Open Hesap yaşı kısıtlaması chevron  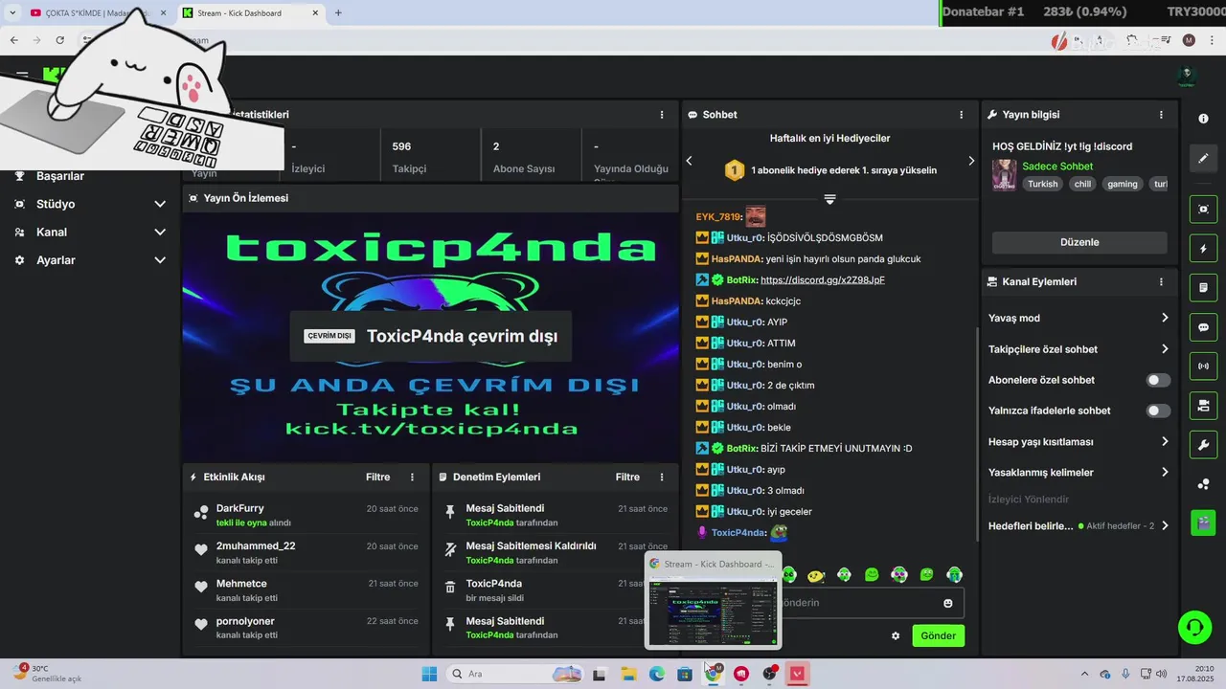[x=1165, y=442]
